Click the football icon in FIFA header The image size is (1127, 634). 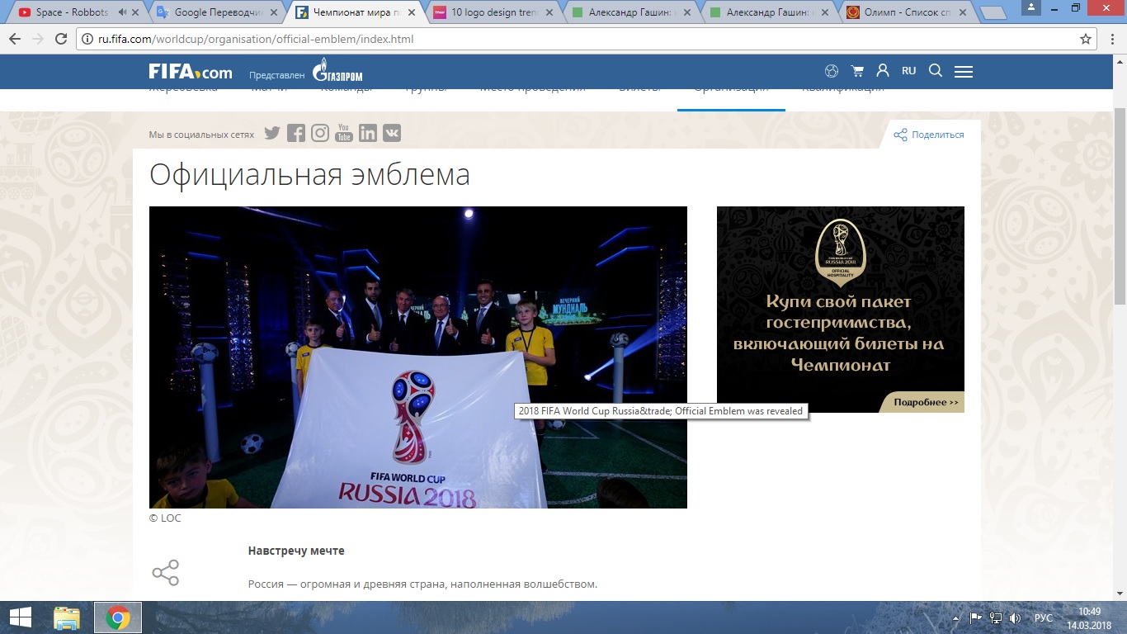(x=832, y=71)
